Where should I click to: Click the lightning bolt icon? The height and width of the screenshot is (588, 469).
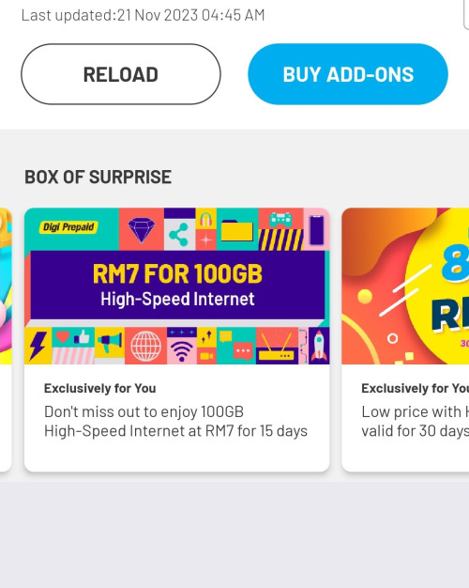click(38, 346)
